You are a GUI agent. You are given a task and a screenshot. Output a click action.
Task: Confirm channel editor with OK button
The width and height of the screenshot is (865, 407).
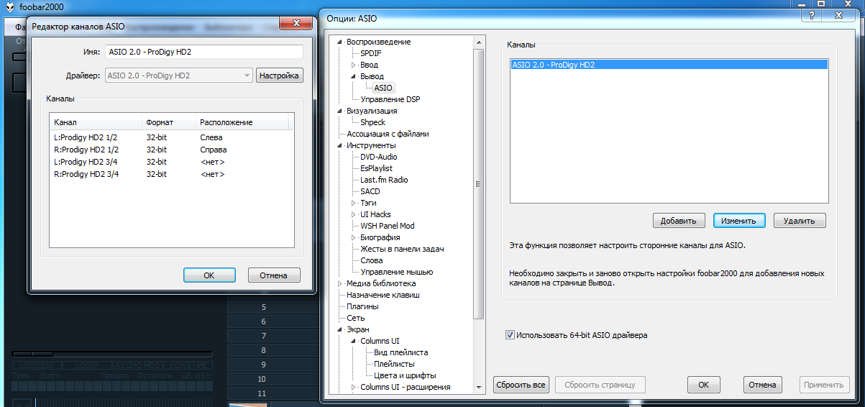tap(209, 275)
